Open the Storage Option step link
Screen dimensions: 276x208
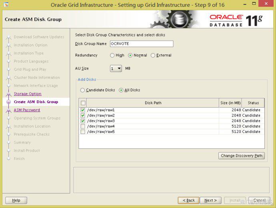click(28, 94)
